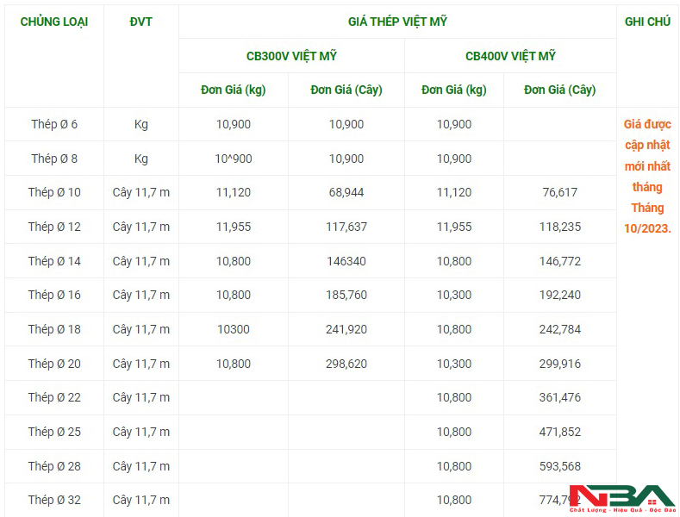Image resolution: width=680 pixels, height=517 pixels.
Task: Select the GHI CHÚ column header
Action: 647,22
